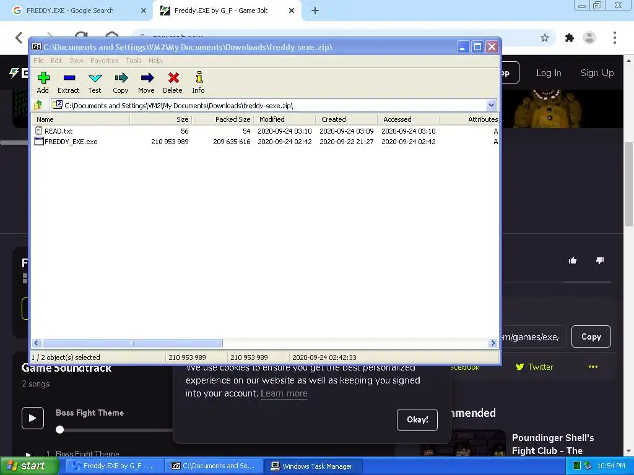
Task: Click Log In on Game Jolt
Action: pos(549,73)
